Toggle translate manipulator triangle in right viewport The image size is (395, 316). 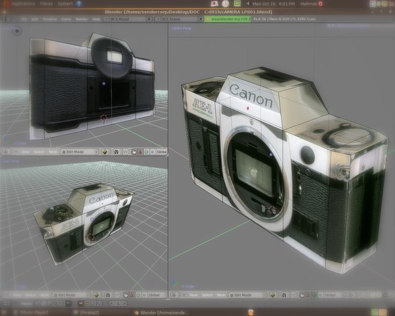point(308,295)
